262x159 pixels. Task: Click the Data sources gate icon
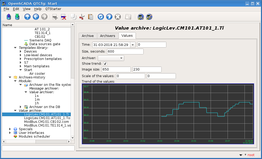pos(26,44)
